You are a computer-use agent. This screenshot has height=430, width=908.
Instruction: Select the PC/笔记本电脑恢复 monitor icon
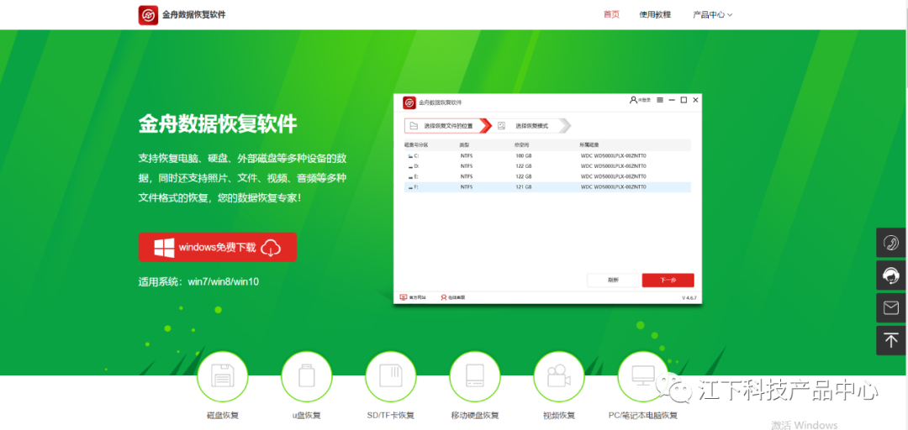[643, 376]
